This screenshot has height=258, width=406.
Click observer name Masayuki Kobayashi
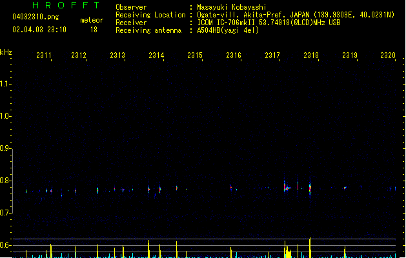[232, 7]
